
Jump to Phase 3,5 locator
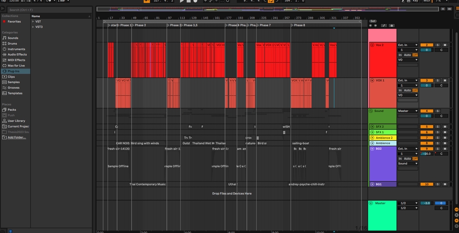pyautogui.click(x=189, y=25)
